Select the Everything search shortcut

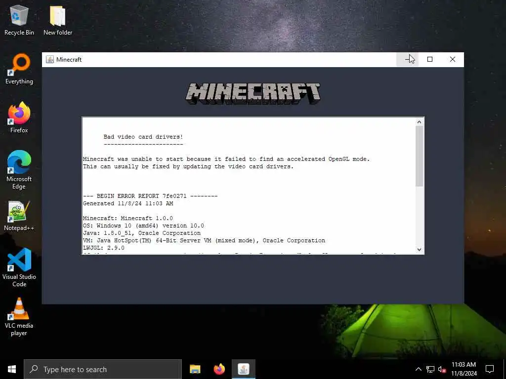[19, 69]
